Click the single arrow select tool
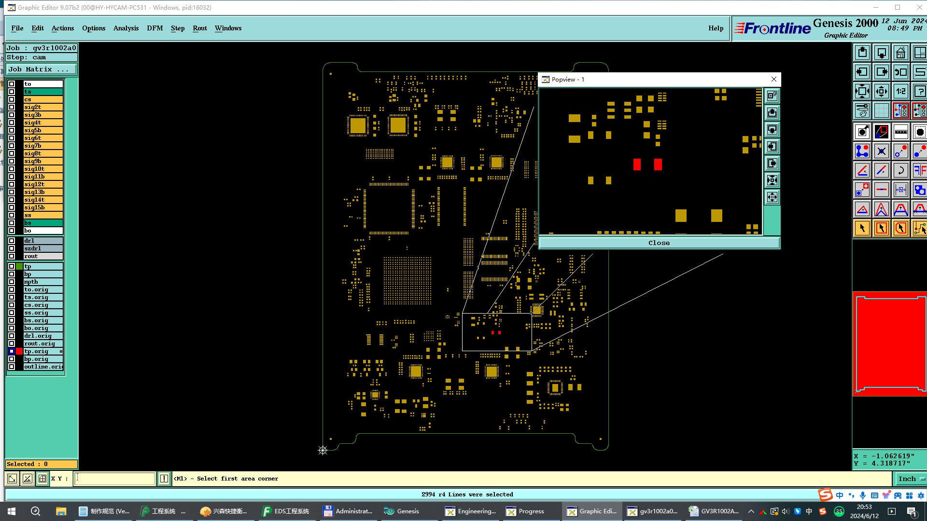The width and height of the screenshot is (927, 521). point(862,228)
